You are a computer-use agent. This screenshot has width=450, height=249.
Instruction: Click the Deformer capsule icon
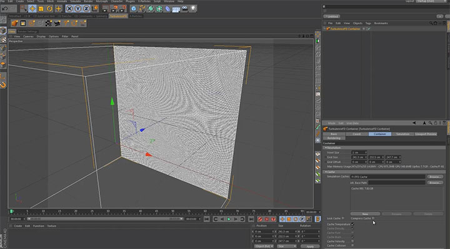pyautogui.click(x=167, y=9)
